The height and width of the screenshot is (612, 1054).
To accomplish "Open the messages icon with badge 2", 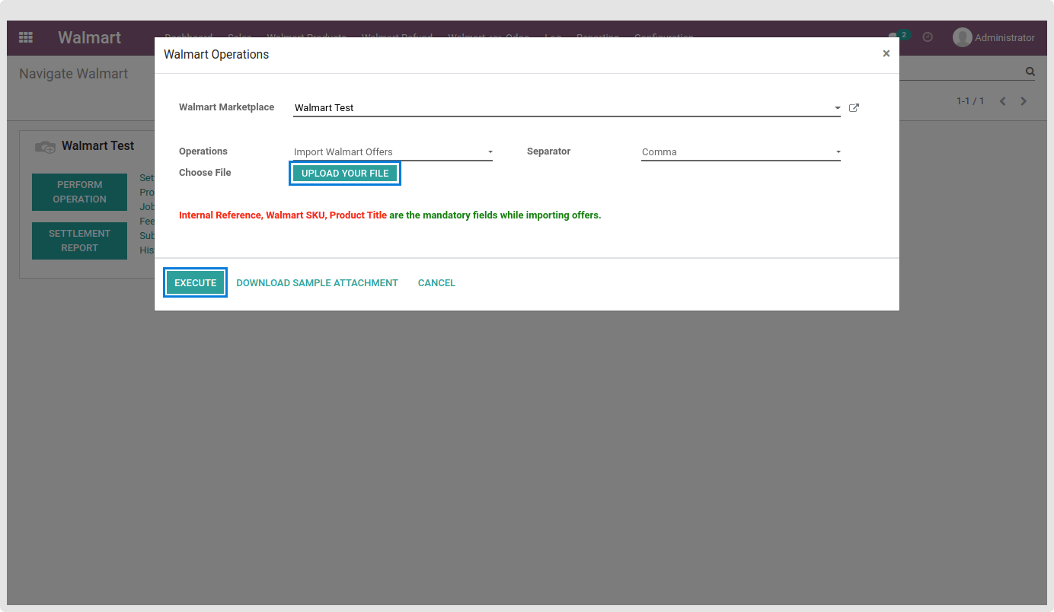I will pos(899,36).
